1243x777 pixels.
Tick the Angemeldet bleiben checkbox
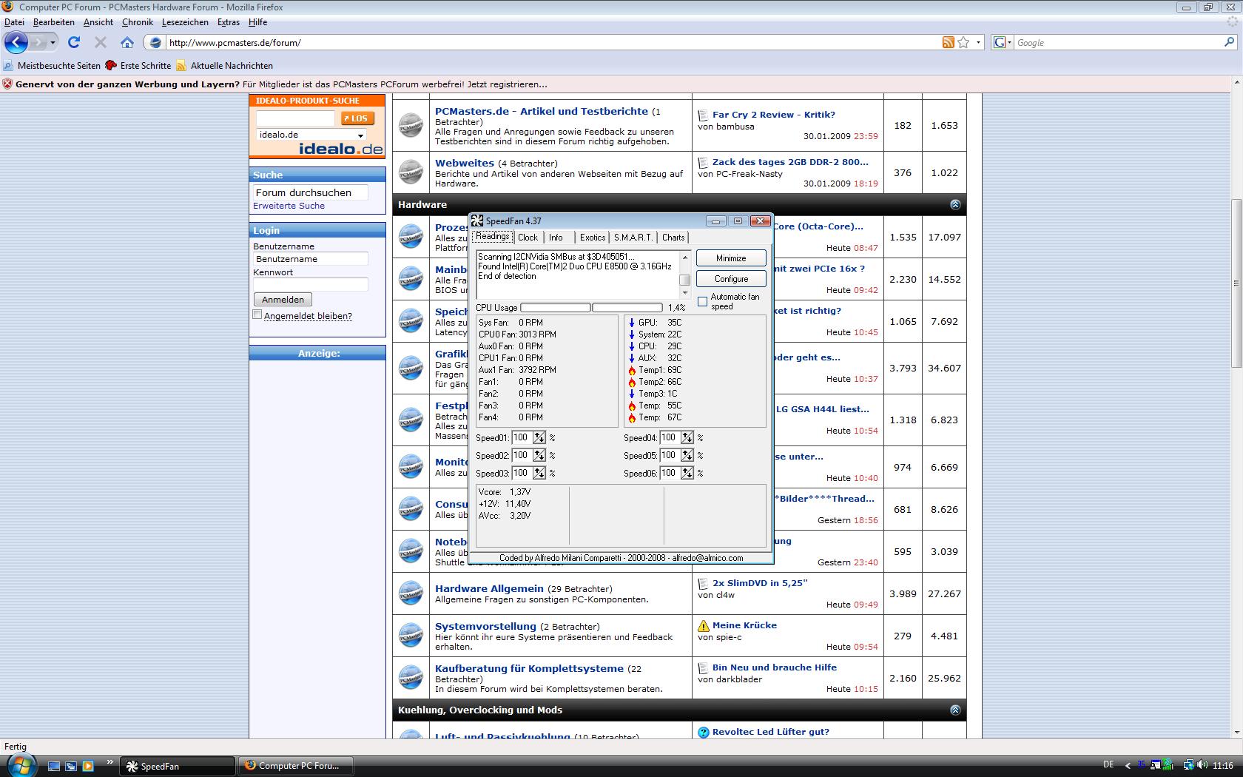point(257,314)
